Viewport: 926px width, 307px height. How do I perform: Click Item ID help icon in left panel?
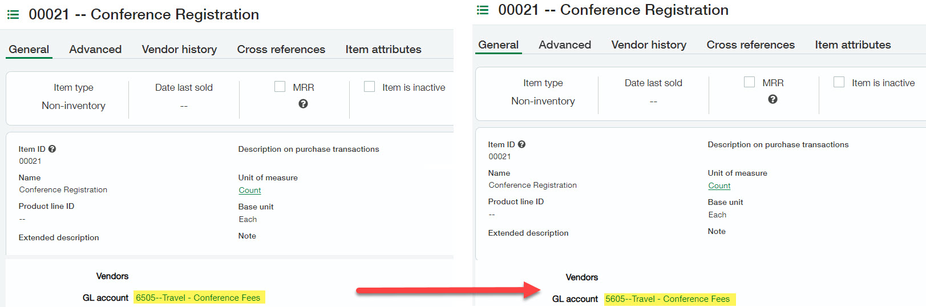pyautogui.click(x=52, y=149)
